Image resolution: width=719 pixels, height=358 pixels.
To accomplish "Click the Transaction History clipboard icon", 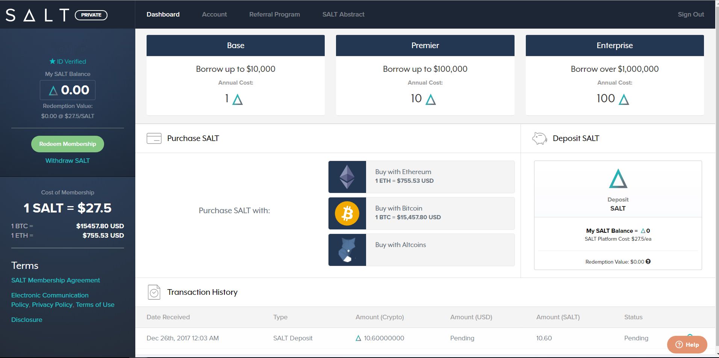I will tap(154, 292).
